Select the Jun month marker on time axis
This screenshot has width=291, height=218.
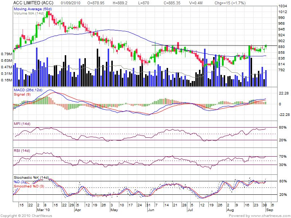point(151,210)
